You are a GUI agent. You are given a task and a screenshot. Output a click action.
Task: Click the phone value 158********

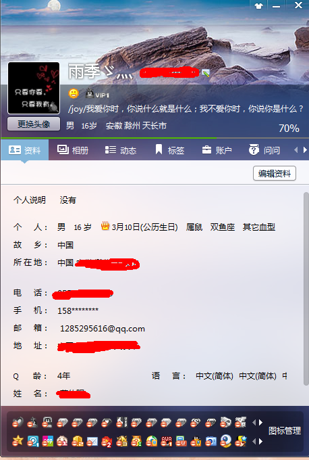click(78, 310)
